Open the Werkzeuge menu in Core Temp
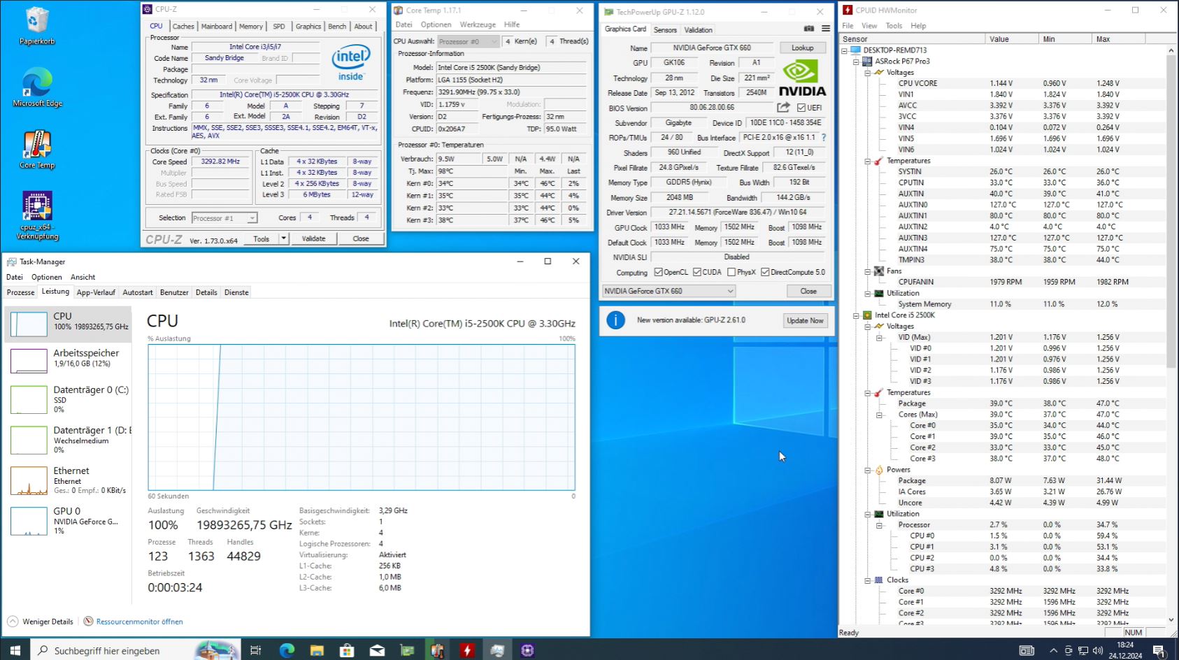The width and height of the screenshot is (1179, 660). (478, 24)
